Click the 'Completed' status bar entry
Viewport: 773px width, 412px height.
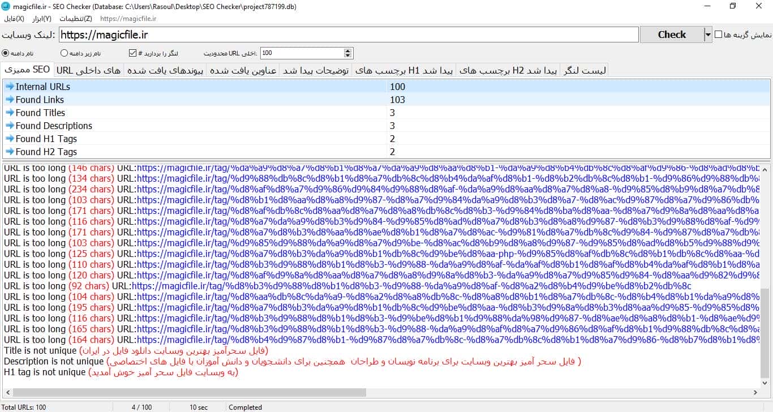245,407
